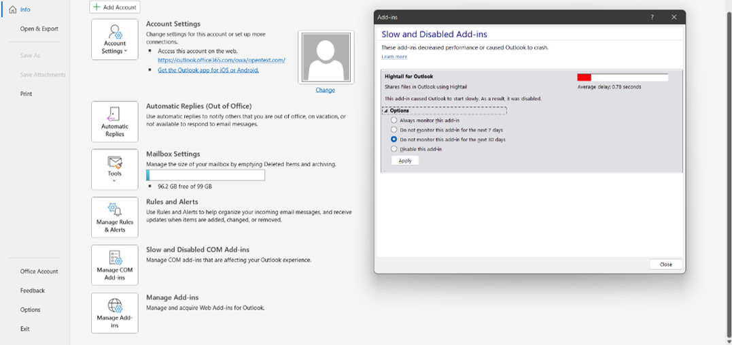
Task: Click the Account Settings heading text
Action: tap(173, 24)
